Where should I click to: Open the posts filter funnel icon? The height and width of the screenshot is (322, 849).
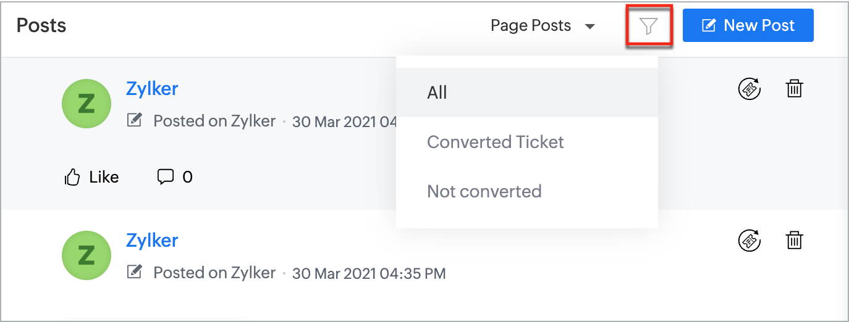(x=648, y=26)
